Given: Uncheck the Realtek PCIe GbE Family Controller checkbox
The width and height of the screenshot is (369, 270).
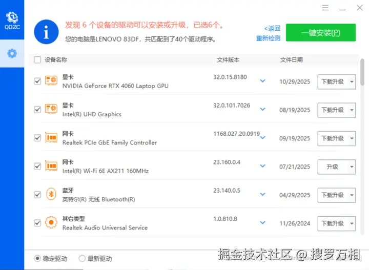Looking at the screenshot, I should pyautogui.click(x=37, y=138).
